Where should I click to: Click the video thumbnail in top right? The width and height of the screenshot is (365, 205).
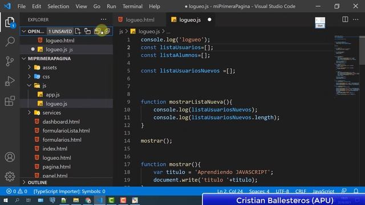320,23
